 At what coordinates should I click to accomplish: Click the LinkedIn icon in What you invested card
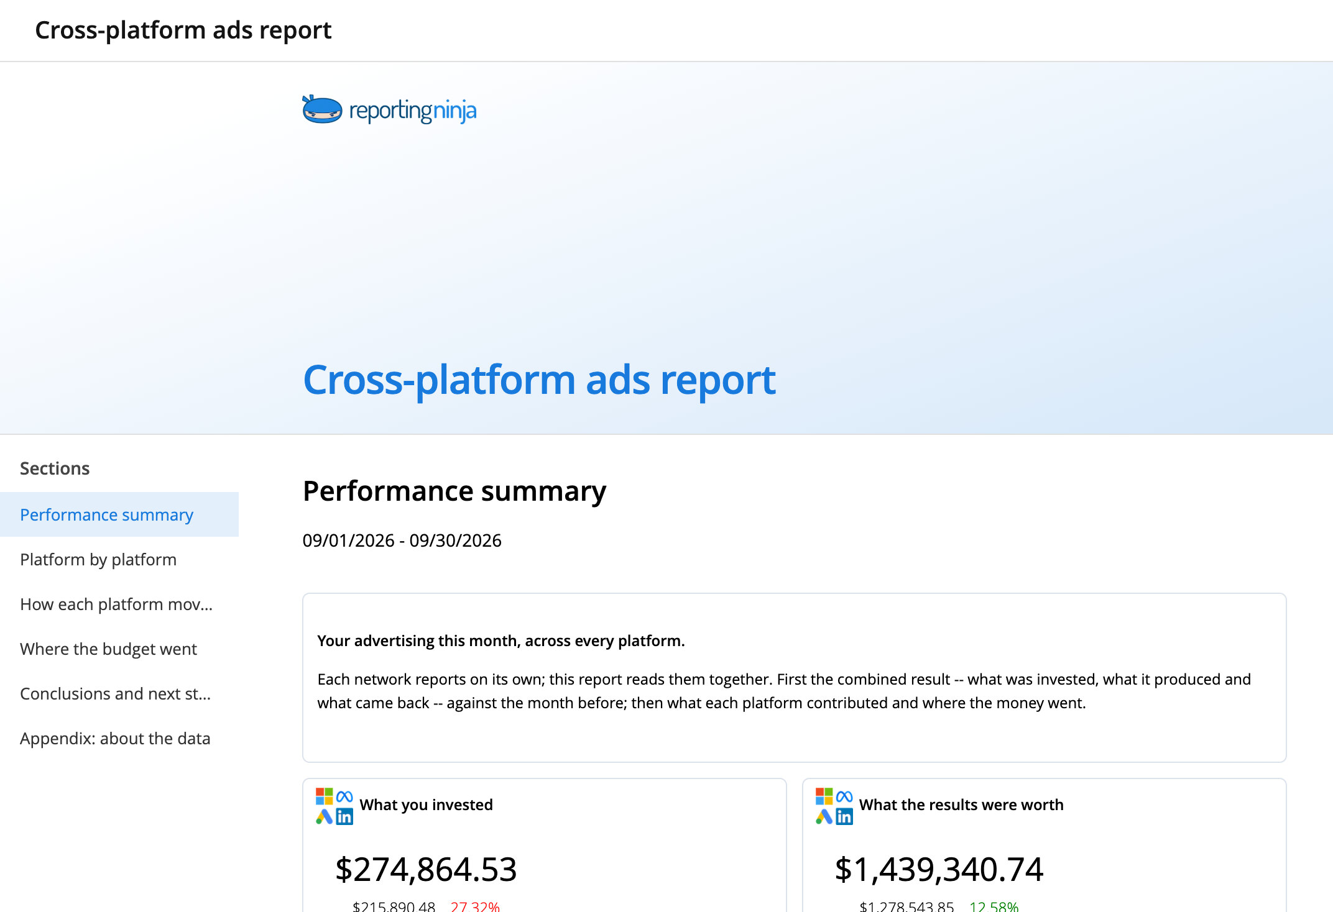344,816
